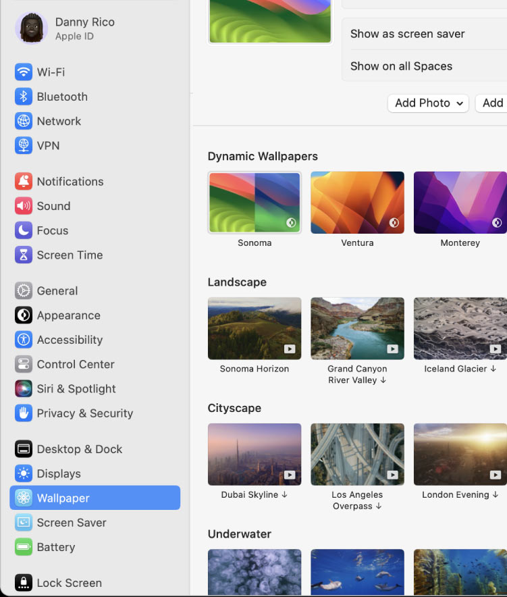Click the London Evening download label

[460, 494]
